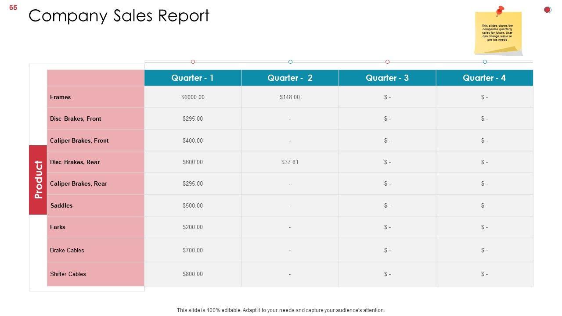Screen dimensions: 562x316
Task: Click the red circle icon in top-right corner
Action: (548, 10)
